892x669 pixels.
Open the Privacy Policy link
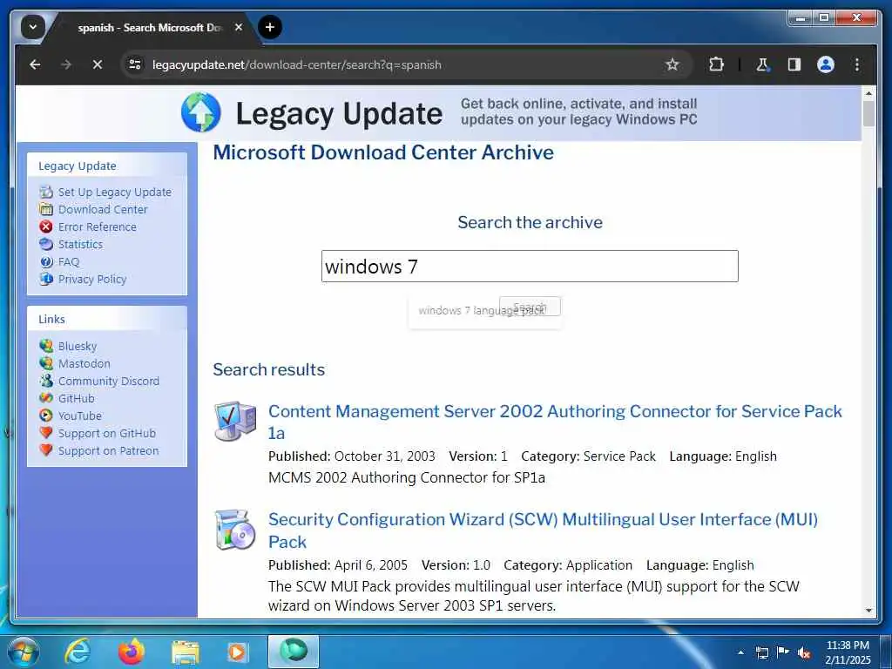[92, 280]
